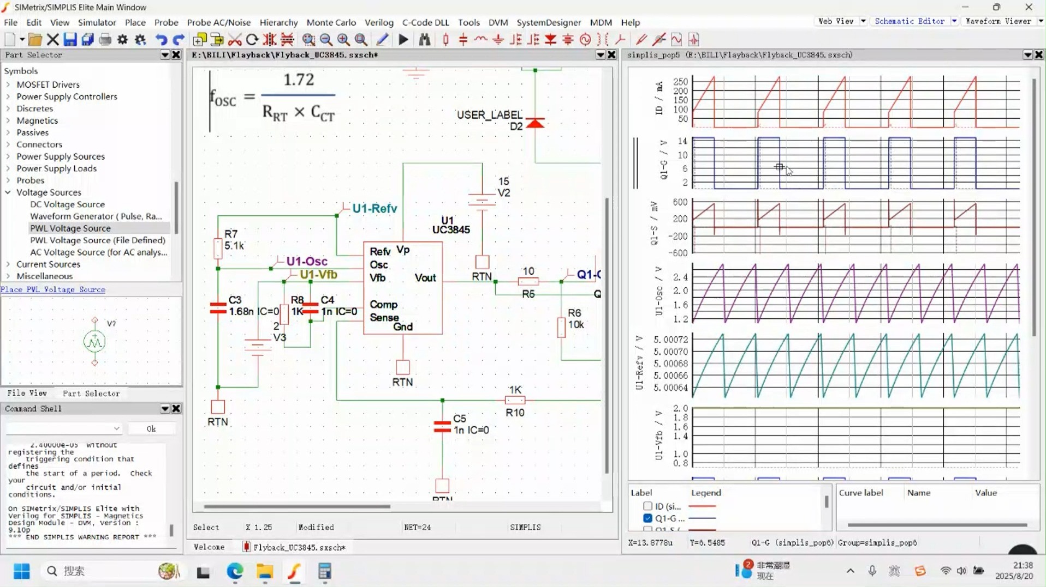
Task: Open the SystemDesigner menu
Action: 549,22
